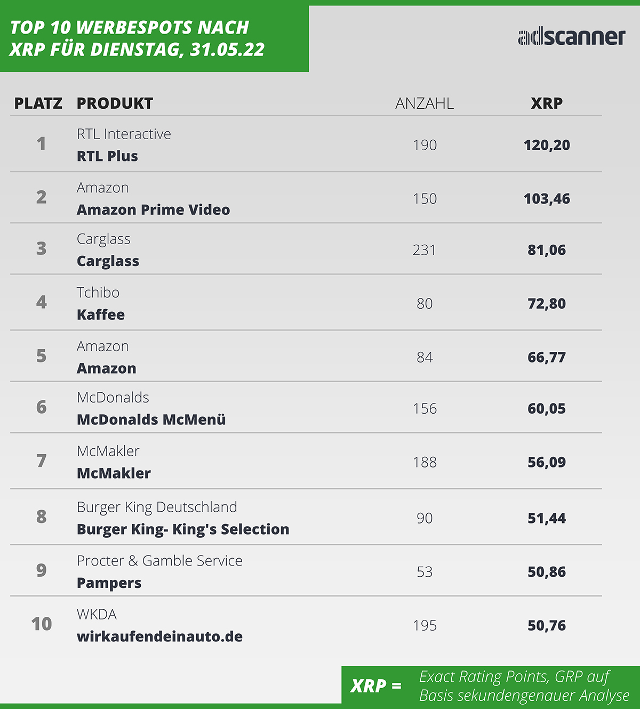Screen dimensions: 640x709
Task: Click the count value 231
Action: (425, 250)
